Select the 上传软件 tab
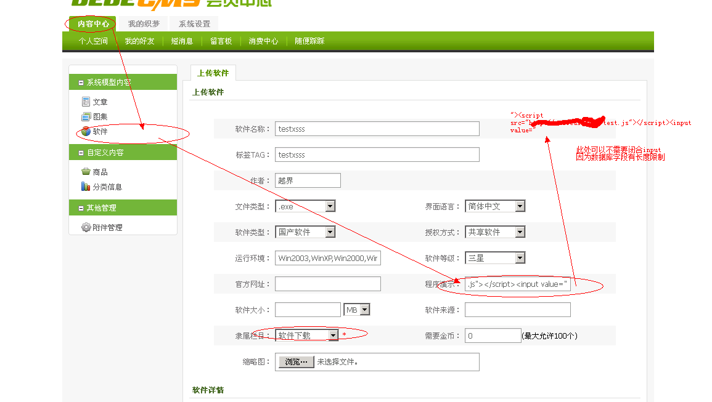The width and height of the screenshot is (712, 402). point(213,73)
